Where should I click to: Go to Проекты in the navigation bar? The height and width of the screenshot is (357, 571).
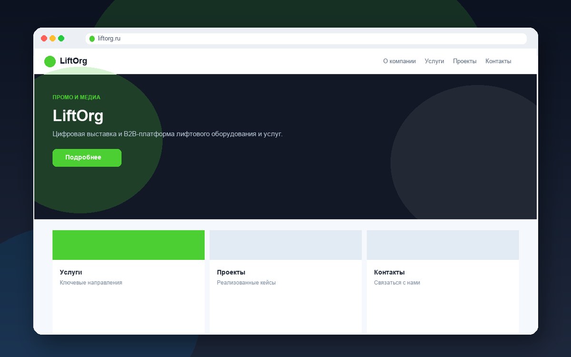point(465,61)
